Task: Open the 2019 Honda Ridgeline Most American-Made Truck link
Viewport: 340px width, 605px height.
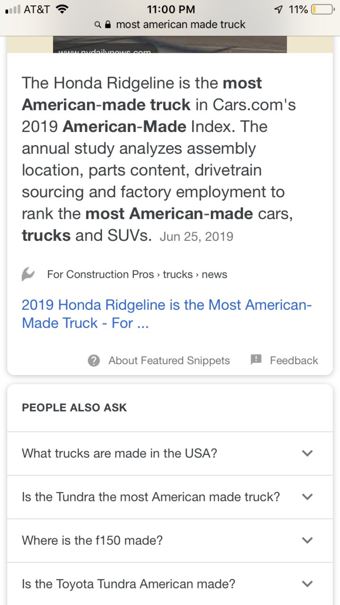Action: point(167,314)
